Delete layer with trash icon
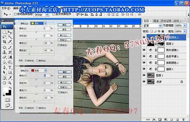190x122 pixels. (183, 119)
